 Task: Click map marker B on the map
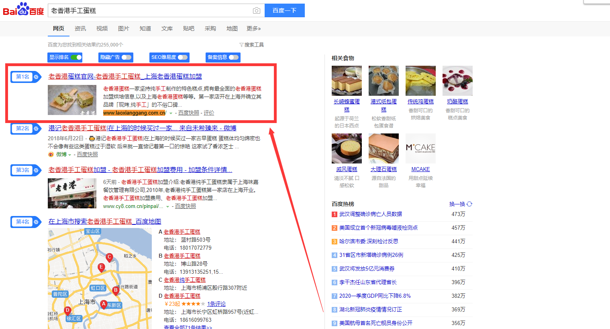click(116, 291)
